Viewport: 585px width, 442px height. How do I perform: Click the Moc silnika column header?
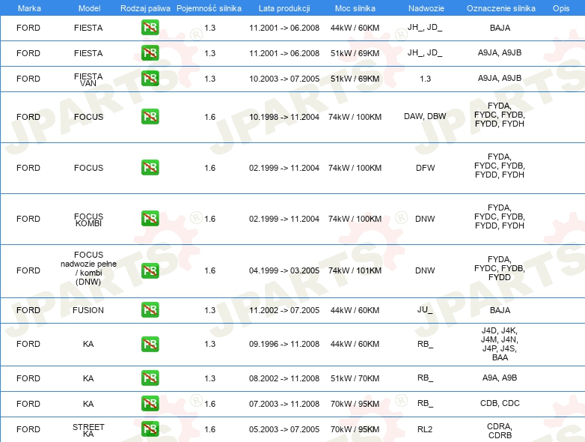click(x=355, y=8)
